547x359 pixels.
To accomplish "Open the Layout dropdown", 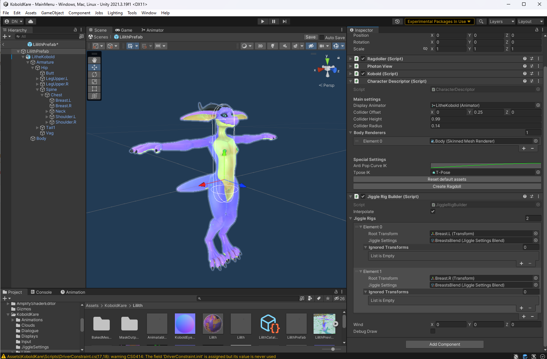I will [x=530, y=21].
